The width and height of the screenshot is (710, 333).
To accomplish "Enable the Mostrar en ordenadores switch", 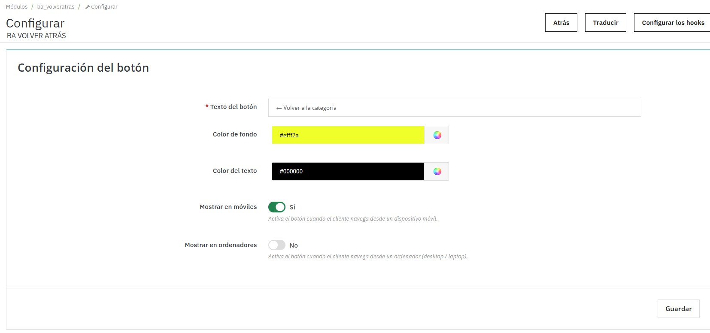I will point(277,245).
